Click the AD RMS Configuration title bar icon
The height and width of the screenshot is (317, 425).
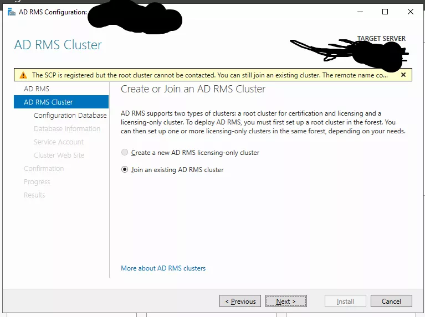point(12,12)
